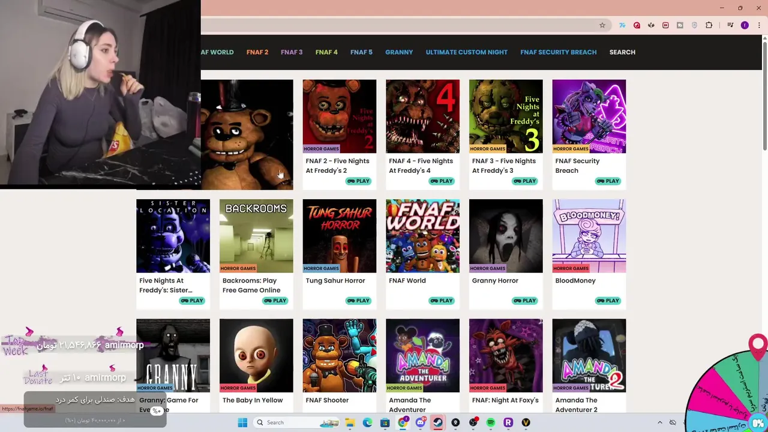768x432 pixels.
Task: Open Discord from the taskbar
Action: (420, 422)
